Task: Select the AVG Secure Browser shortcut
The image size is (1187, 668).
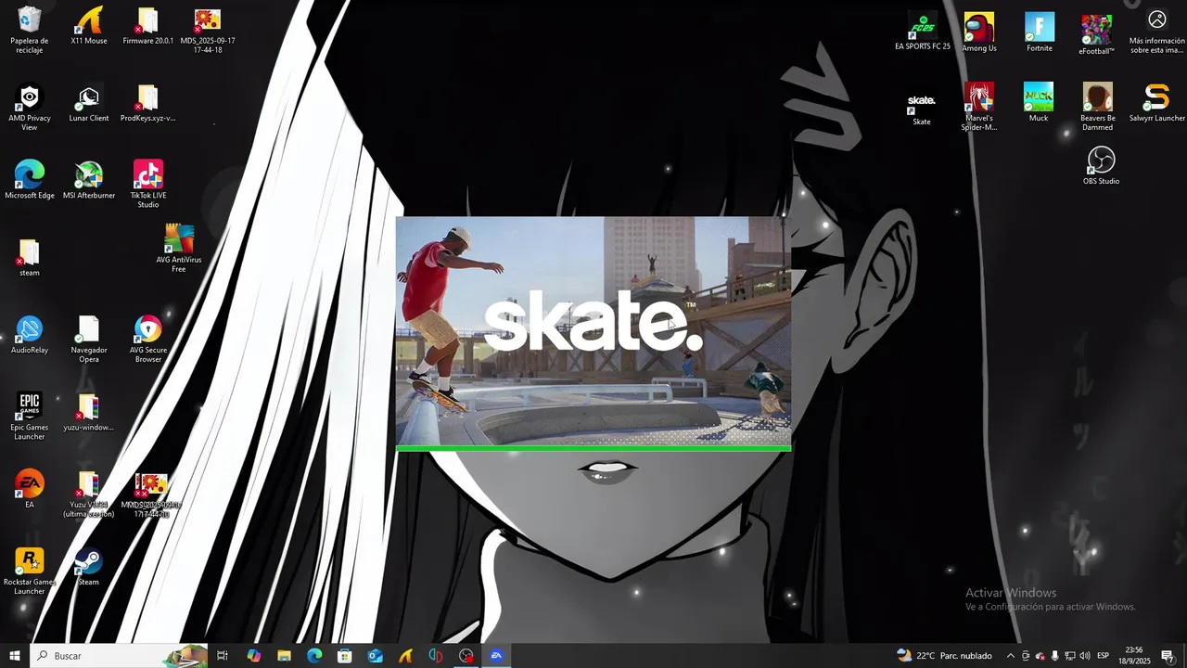Action: coord(148,339)
